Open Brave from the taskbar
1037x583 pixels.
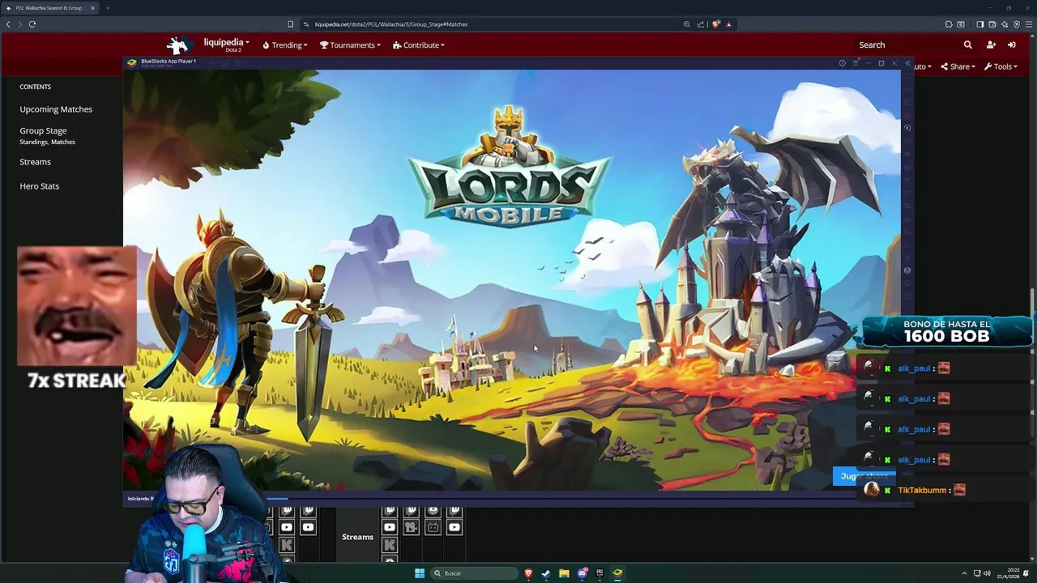coord(529,573)
